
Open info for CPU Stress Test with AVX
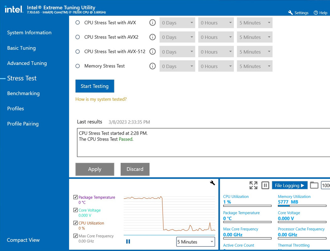152,23
